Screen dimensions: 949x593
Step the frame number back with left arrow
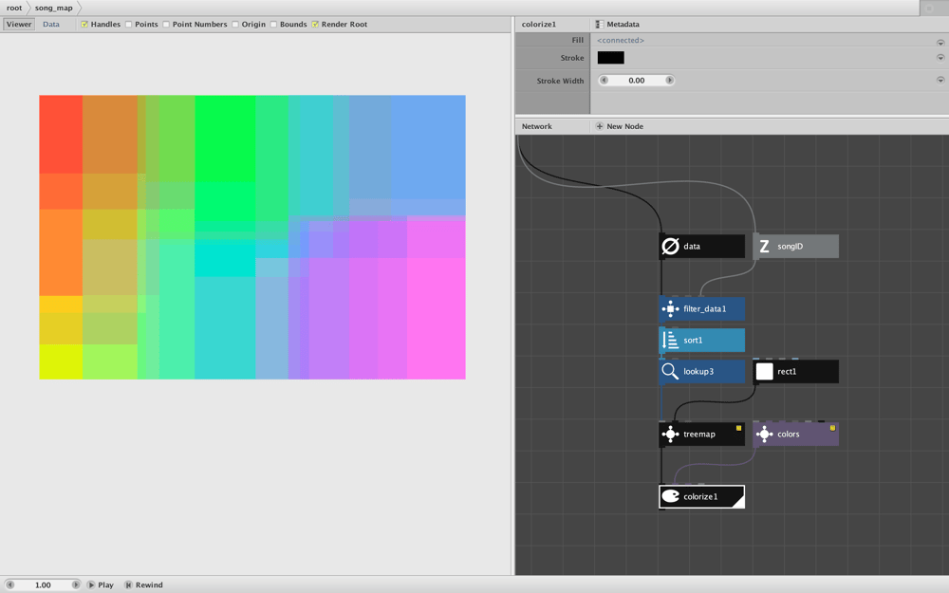click(x=9, y=584)
